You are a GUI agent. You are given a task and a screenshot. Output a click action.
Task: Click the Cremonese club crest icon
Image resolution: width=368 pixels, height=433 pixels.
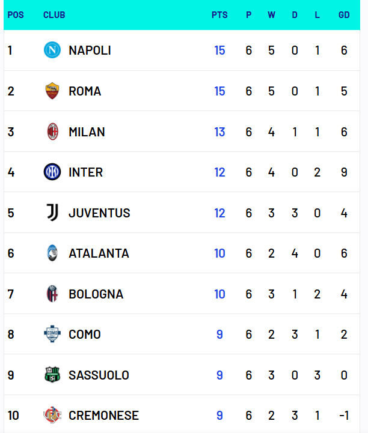[x=52, y=416]
